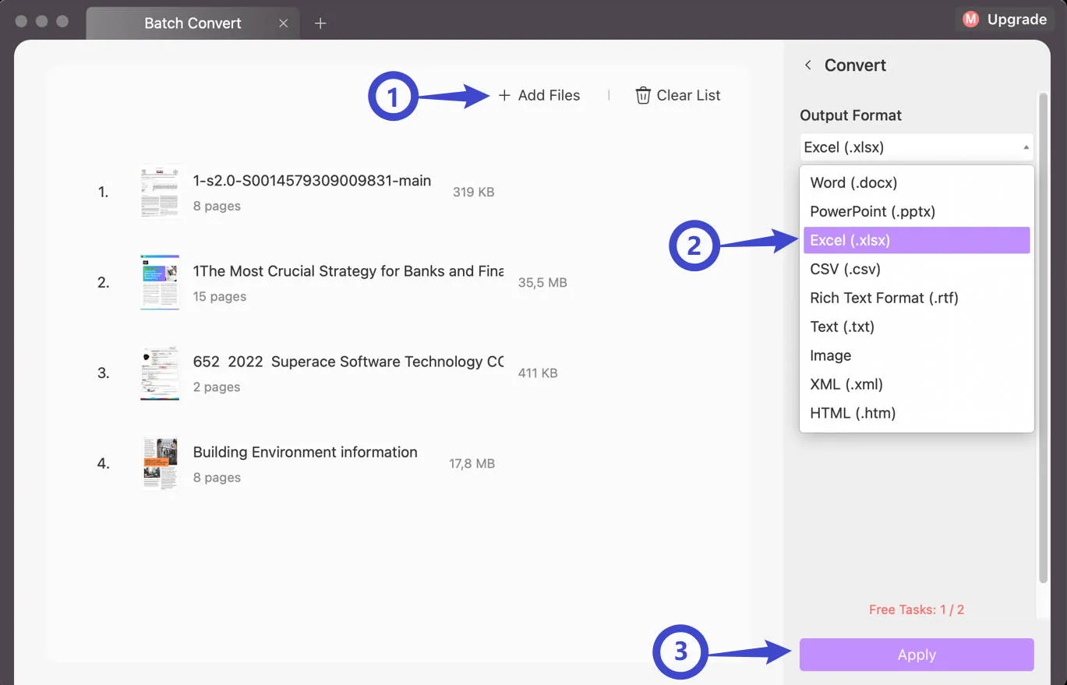
Task: Click the macOS green zoom window button
Action: 62,22
